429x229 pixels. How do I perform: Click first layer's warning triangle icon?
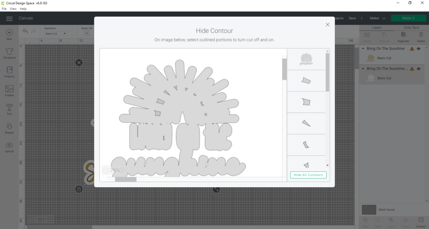click(x=412, y=48)
